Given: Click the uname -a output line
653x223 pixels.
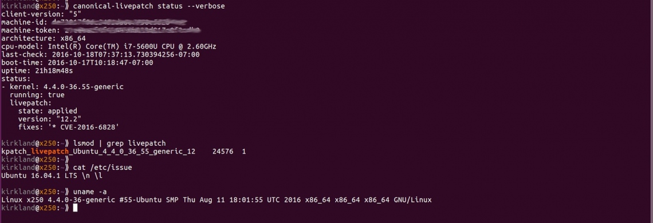Looking at the screenshot, I should [x=217, y=200].
